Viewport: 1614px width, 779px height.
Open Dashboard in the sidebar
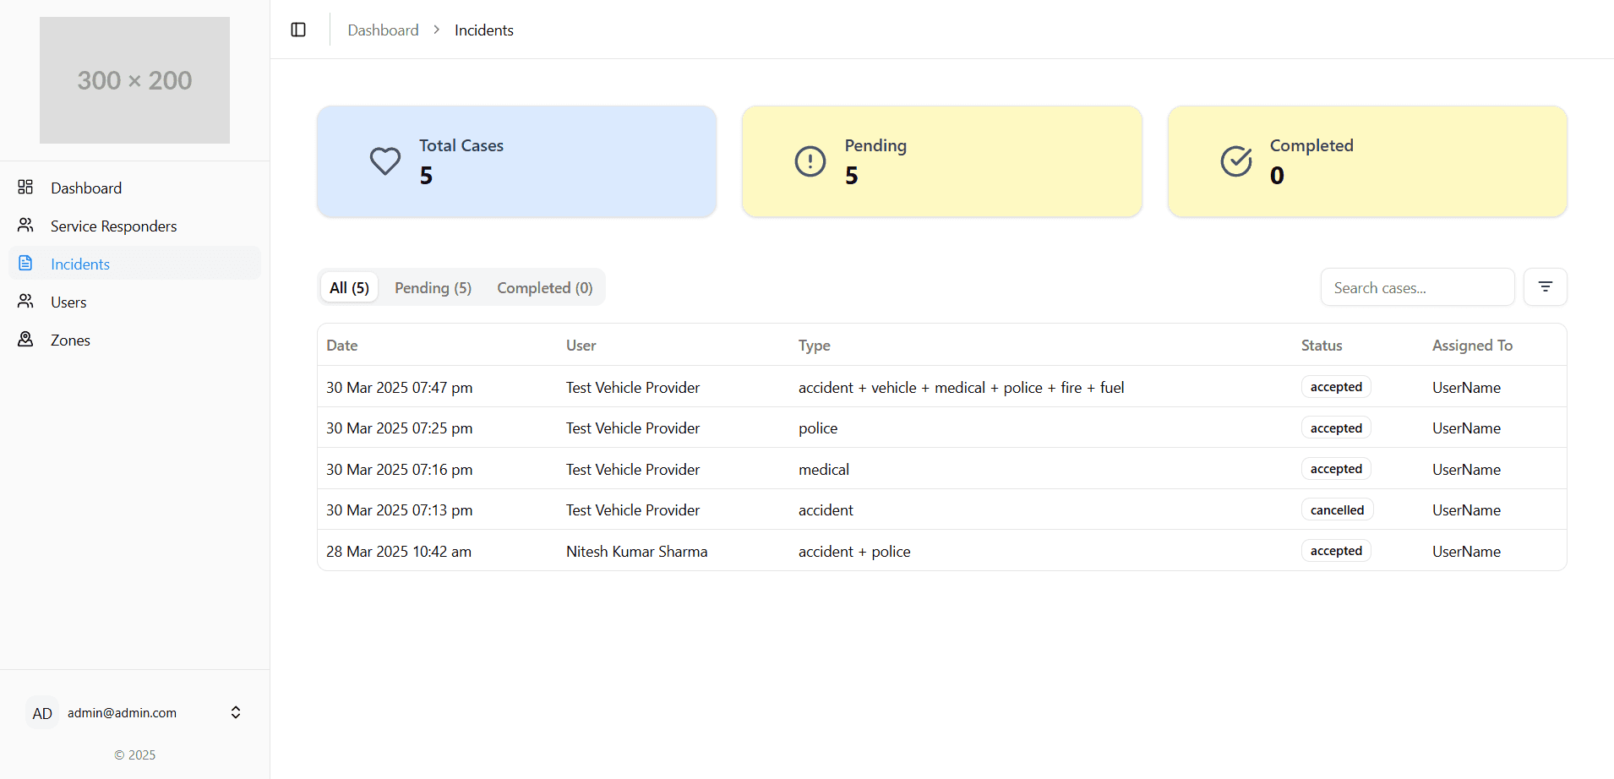pos(135,188)
